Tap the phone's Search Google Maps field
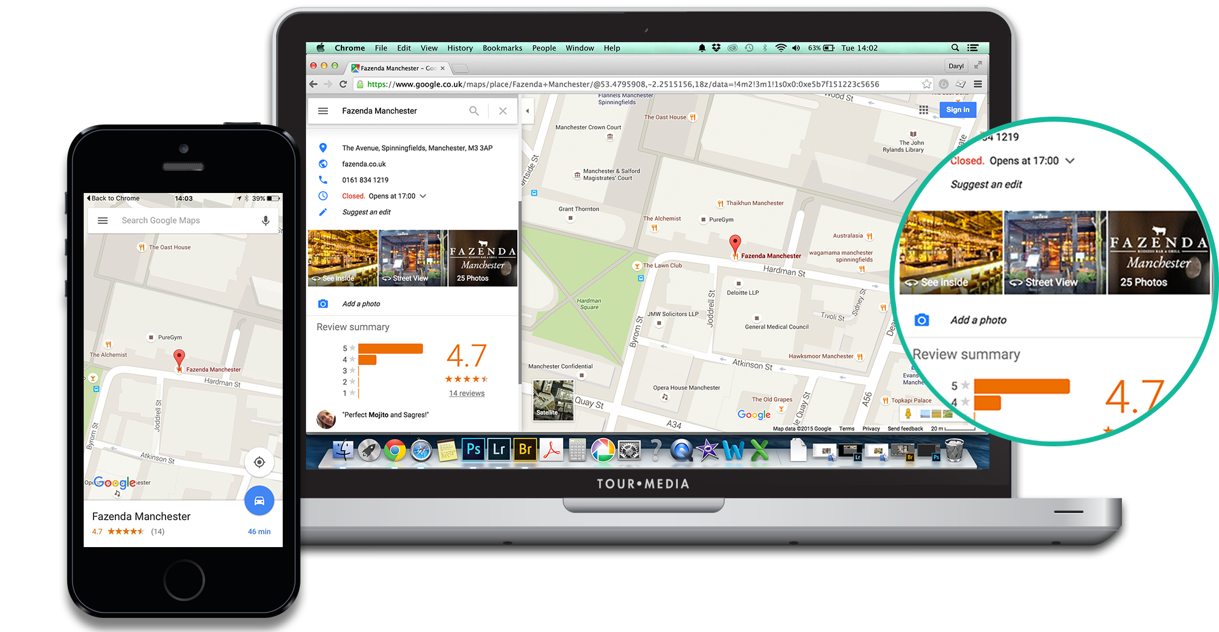The width and height of the screenshot is (1219, 632). (183, 220)
